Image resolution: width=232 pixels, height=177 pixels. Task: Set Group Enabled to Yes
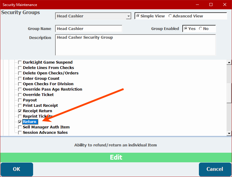click(186, 29)
